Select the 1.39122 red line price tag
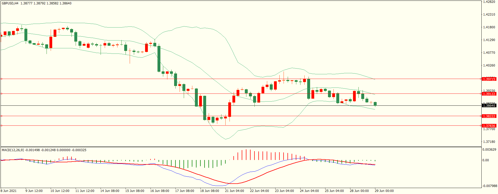The image size is (498, 194). 489,94
